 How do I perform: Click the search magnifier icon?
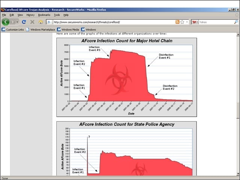[x=236, y=22]
